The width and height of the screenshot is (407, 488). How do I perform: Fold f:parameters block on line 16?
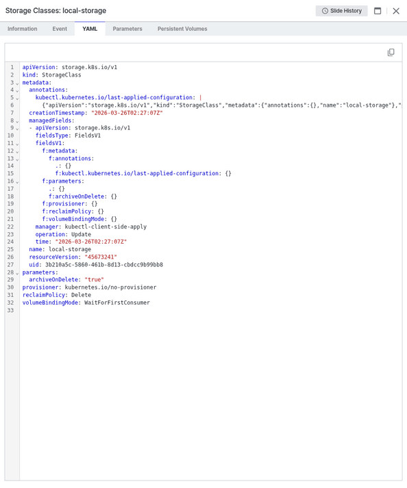(x=17, y=182)
